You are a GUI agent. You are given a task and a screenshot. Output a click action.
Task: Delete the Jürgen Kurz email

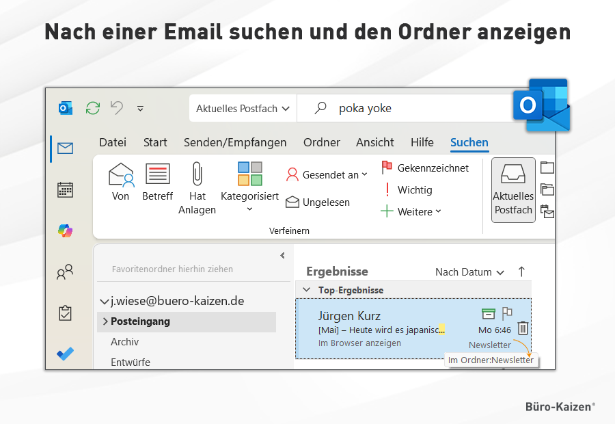[x=523, y=328]
